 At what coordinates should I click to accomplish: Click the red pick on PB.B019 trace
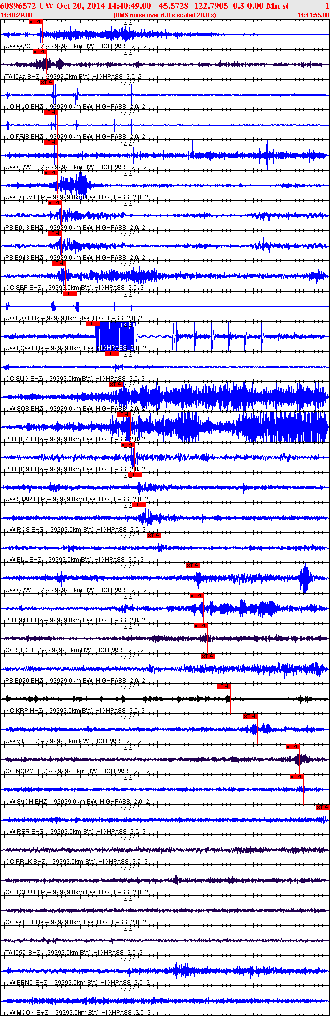click(128, 445)
